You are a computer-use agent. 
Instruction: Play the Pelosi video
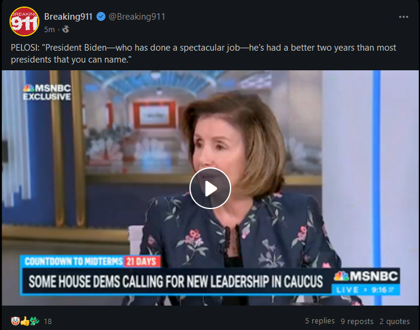coord(210,188)
